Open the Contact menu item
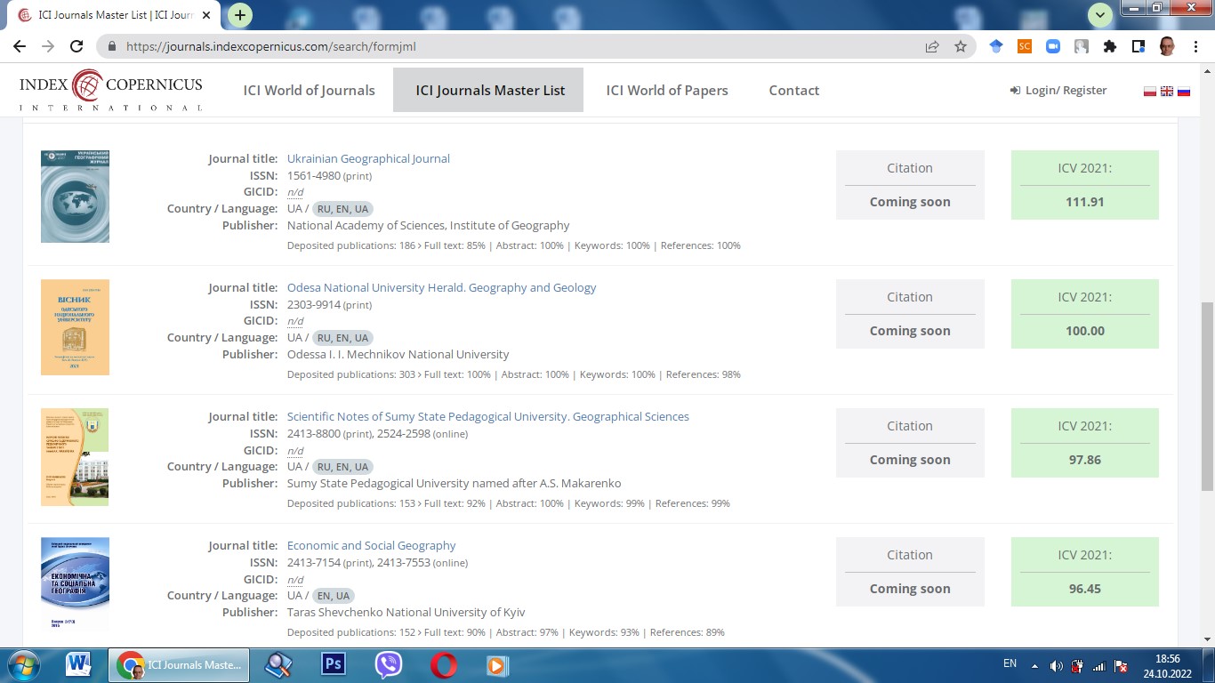Image resolution: width=1215 pixels, height=683 pixels. [x=793, y=90]
